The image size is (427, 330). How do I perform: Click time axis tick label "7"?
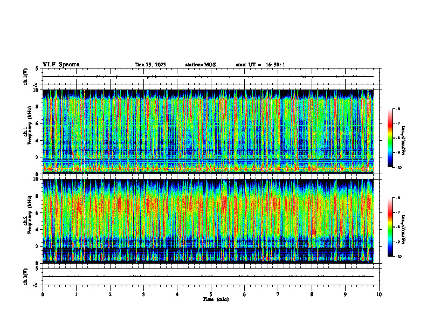click(278, 294)
